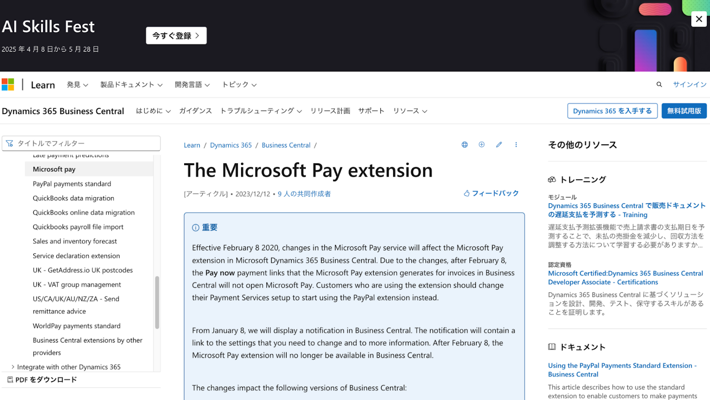Click the Microsoft logo
This screenshot has height=400, width=710.
pyautogui.click(x=8, y=84)
